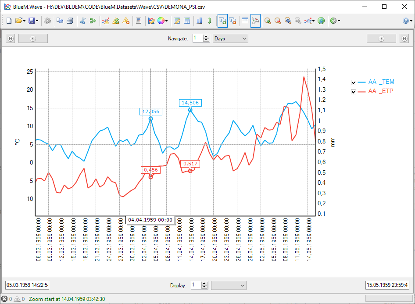This screenshot has height=304, width=415.
Task: Increase the Navigate value with up arrow
Action: [x=206, y=36]
